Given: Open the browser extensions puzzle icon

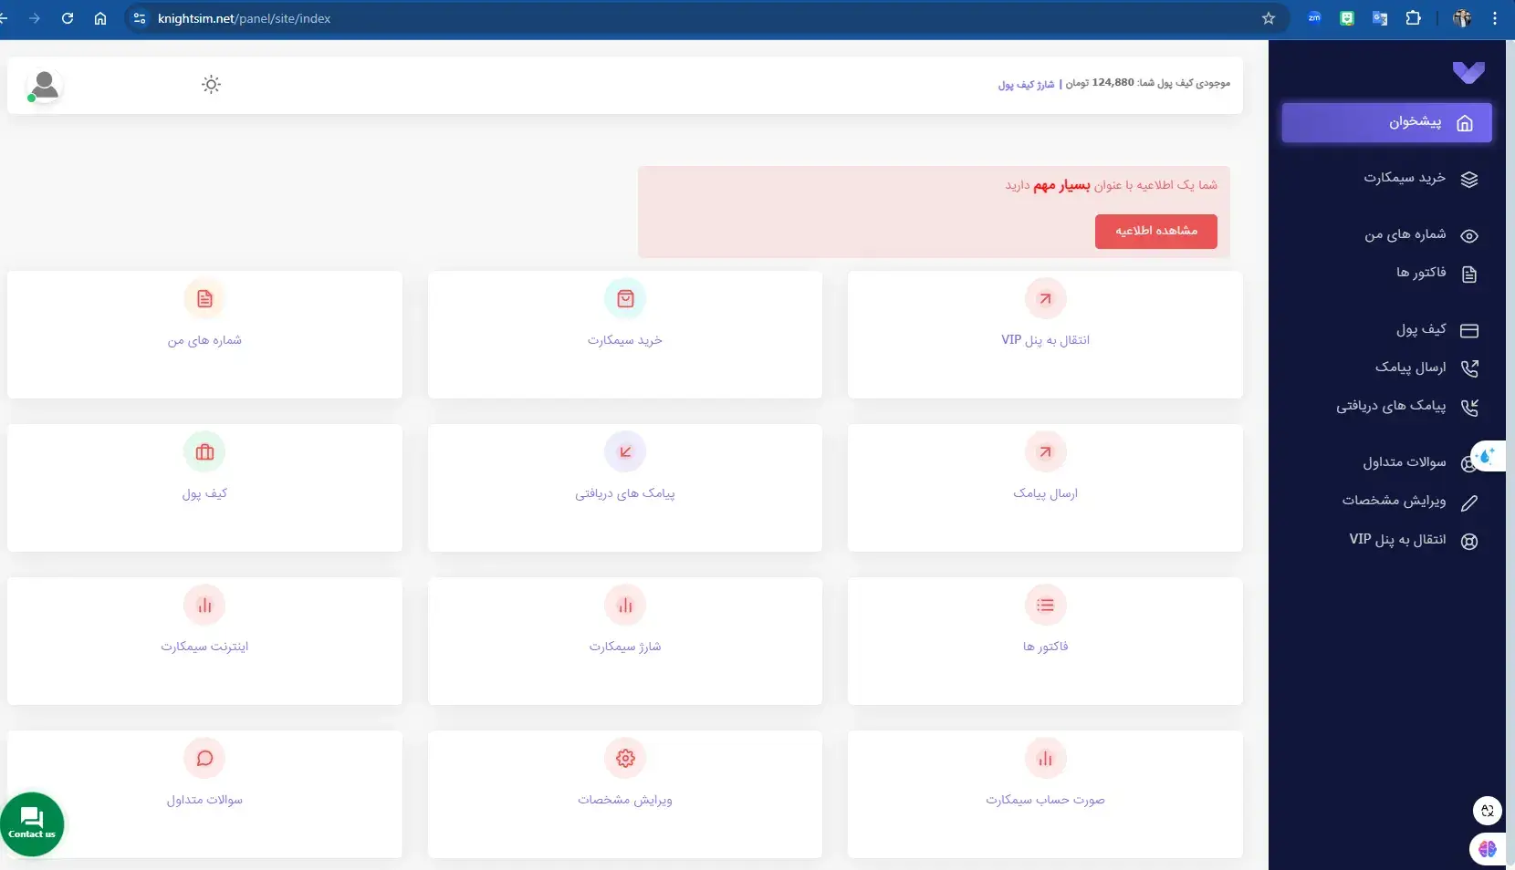Looking at the screenshot, I should click(1414, 18).
